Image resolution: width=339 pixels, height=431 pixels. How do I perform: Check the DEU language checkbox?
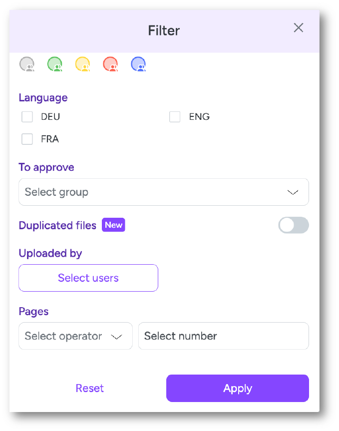tap(27, 117)
